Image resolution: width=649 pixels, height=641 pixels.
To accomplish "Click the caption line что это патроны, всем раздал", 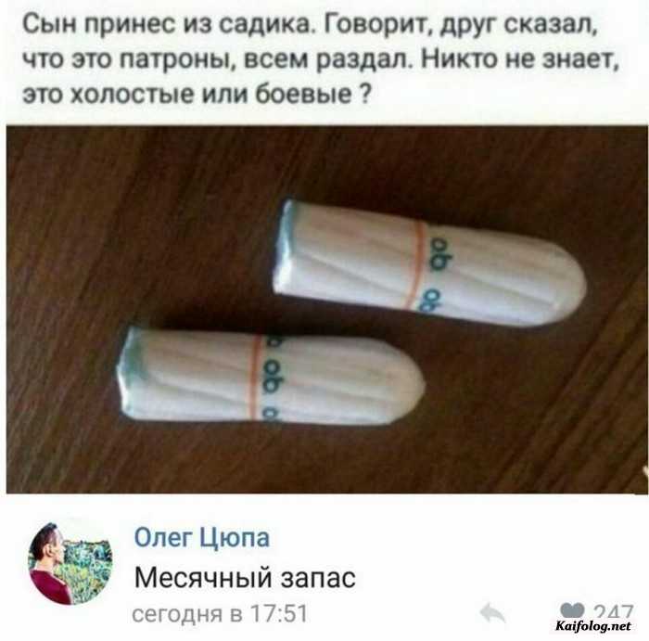I will 321,59.
